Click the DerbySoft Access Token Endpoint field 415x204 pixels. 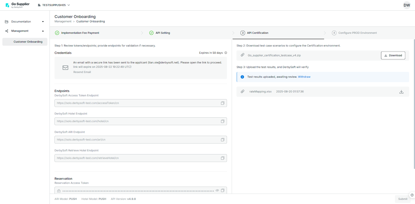[x=141, y=103]
